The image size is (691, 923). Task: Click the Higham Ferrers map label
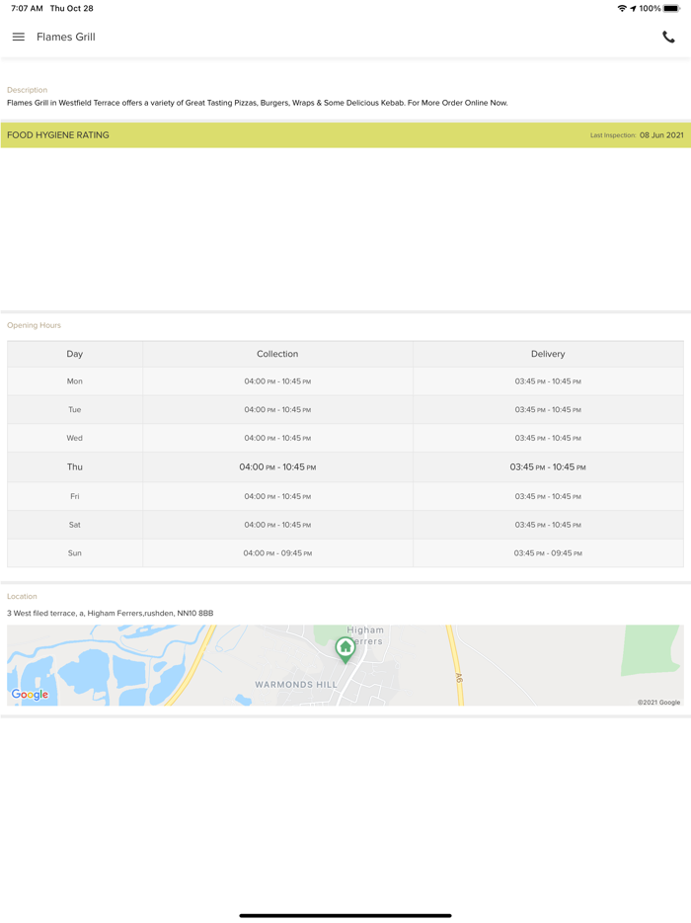pyautogui.click(x=365, y=635)
